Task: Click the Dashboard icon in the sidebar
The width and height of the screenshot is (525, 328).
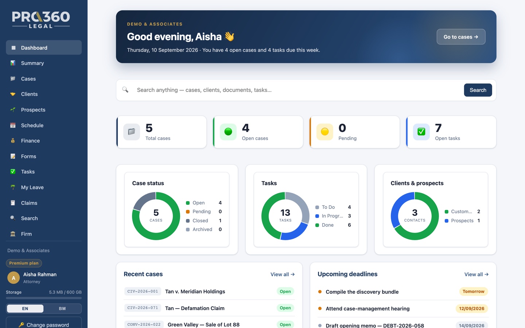Action: [13, 48]
